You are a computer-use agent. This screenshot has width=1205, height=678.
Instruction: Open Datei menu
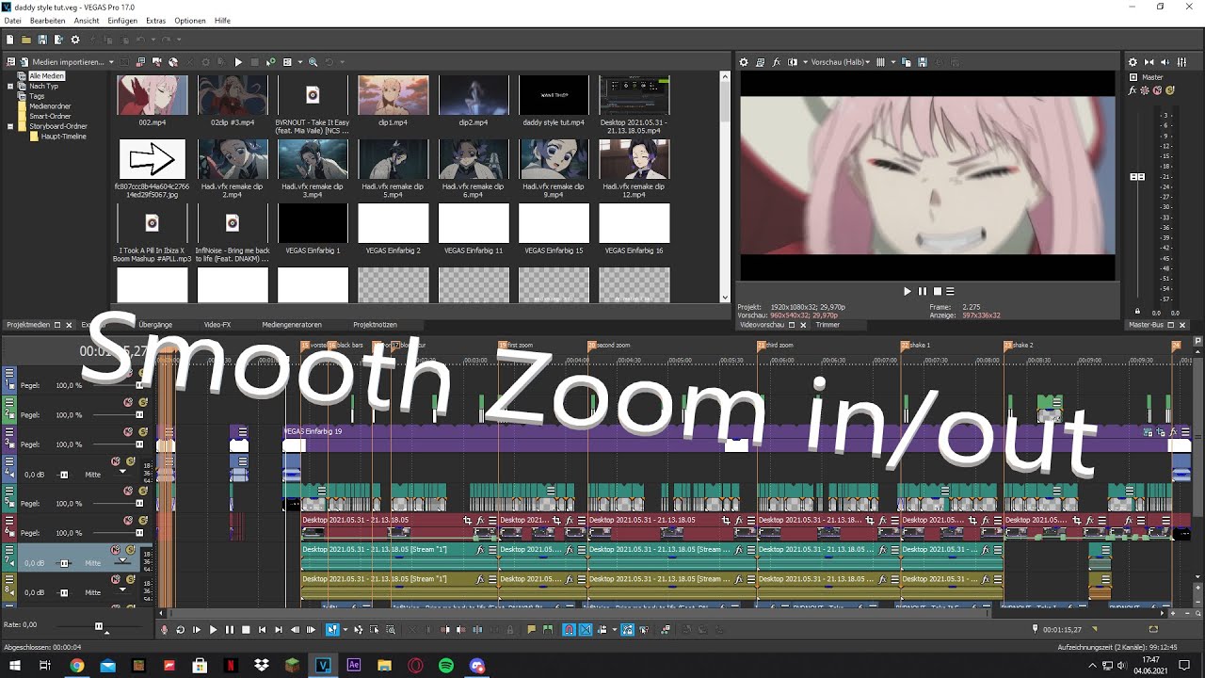(x=12, y=21)
